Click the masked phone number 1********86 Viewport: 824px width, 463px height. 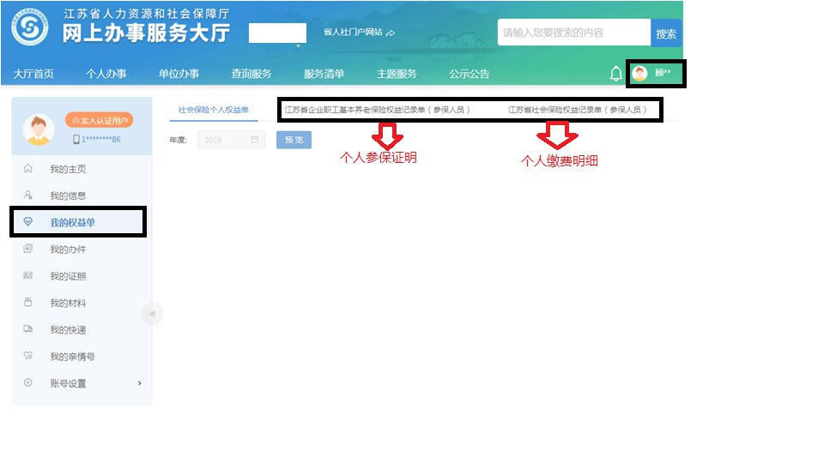tap(101, 139)
